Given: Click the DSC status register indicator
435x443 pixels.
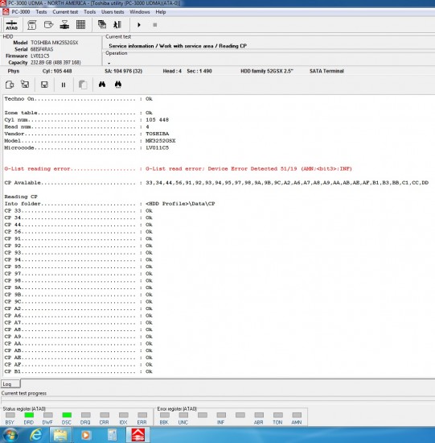Looking at the screenshot, I should [67, 415].
